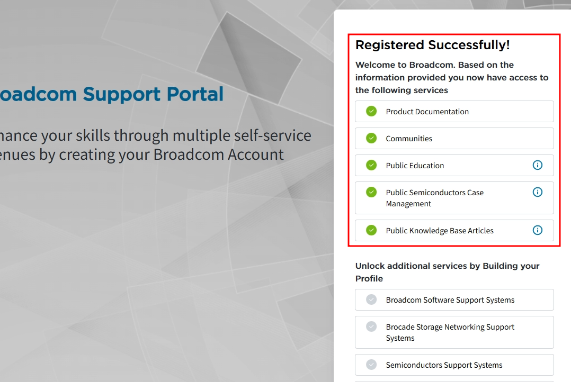Click green checkmark for Public Knowledge Base Articles

(x=371, y=230)
